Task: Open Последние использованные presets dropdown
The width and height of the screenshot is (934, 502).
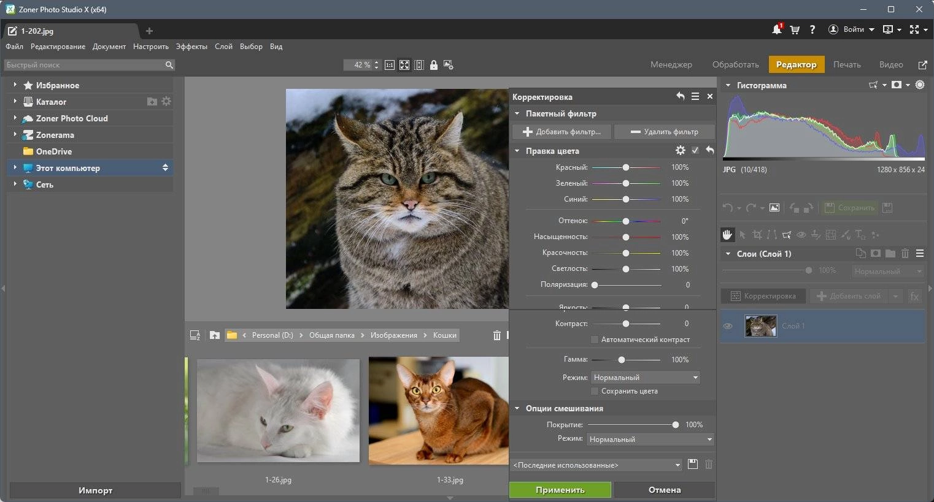Action: 596,465
